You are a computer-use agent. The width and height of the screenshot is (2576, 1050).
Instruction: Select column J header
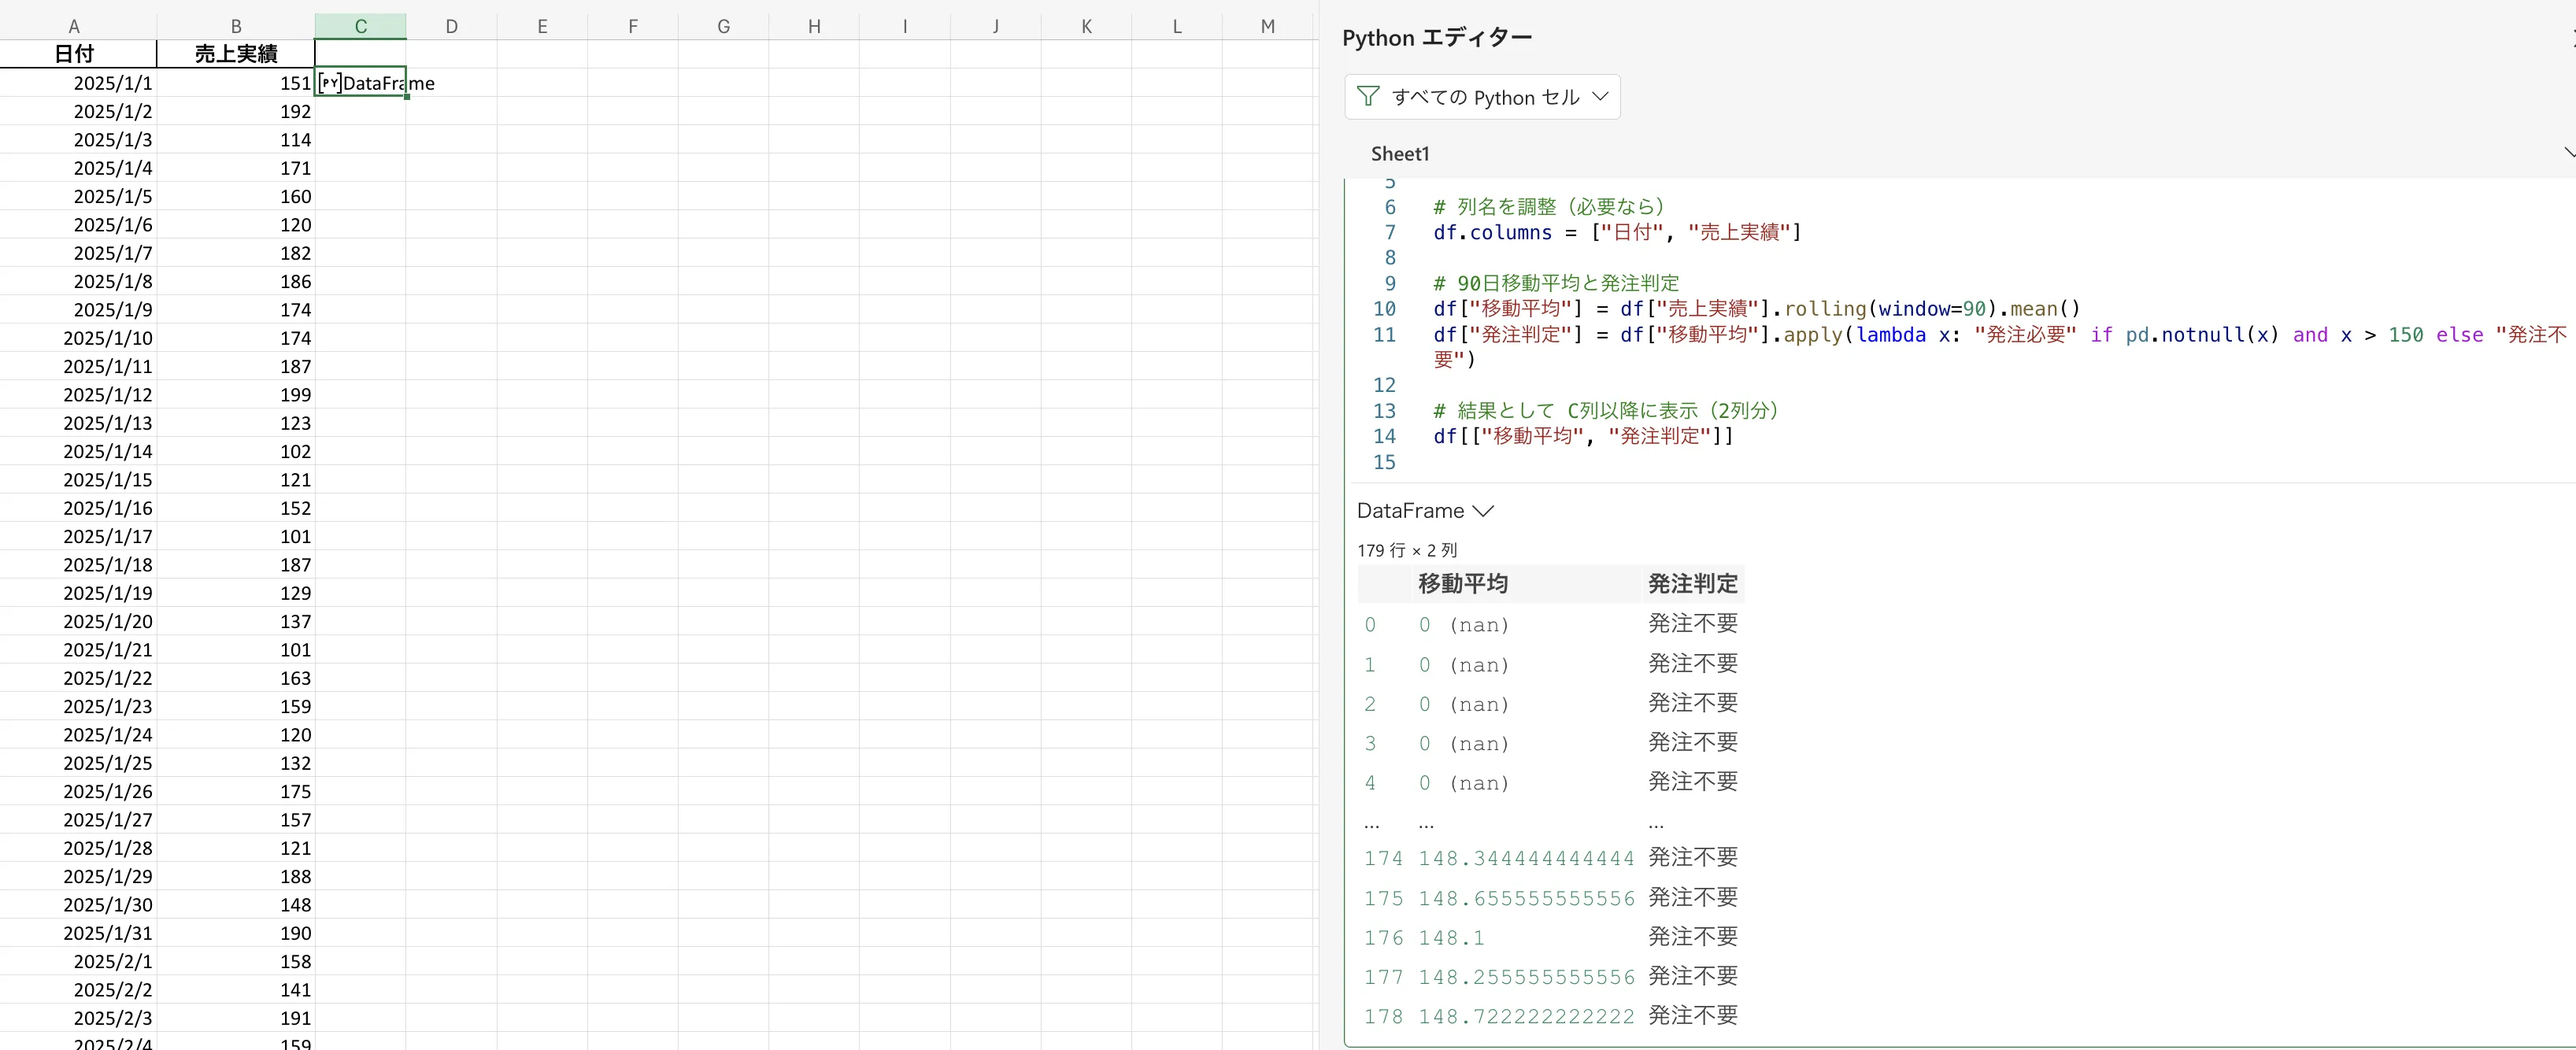996,27
